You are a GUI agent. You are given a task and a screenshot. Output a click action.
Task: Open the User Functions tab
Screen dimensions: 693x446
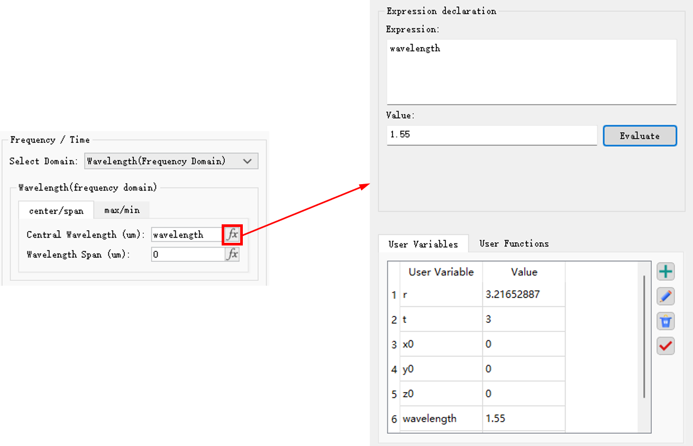[514, 243]
